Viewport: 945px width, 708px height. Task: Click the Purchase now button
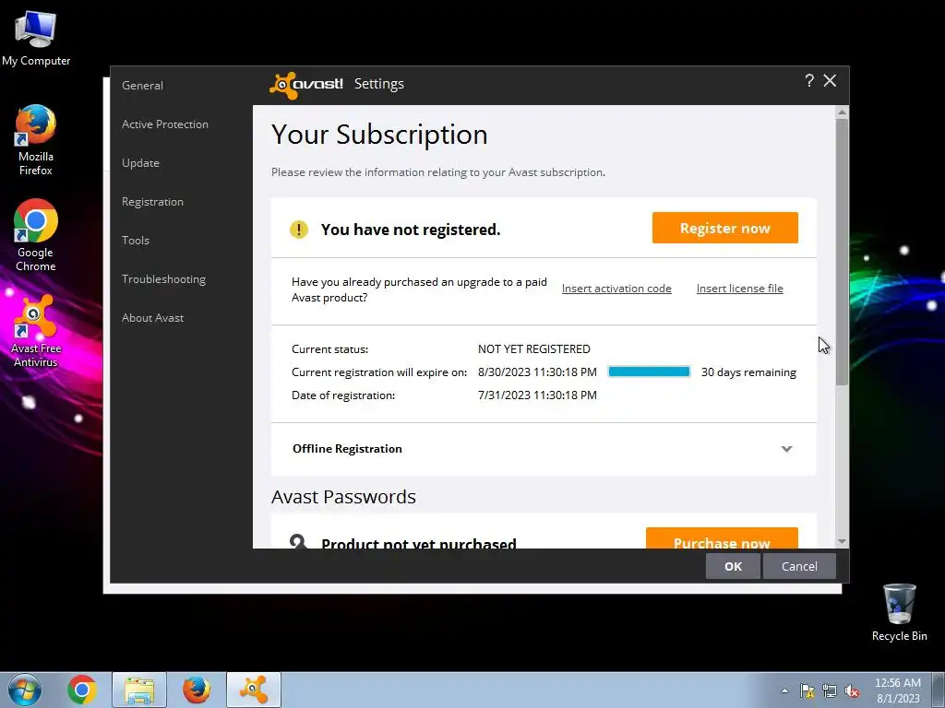coord(722,538)
